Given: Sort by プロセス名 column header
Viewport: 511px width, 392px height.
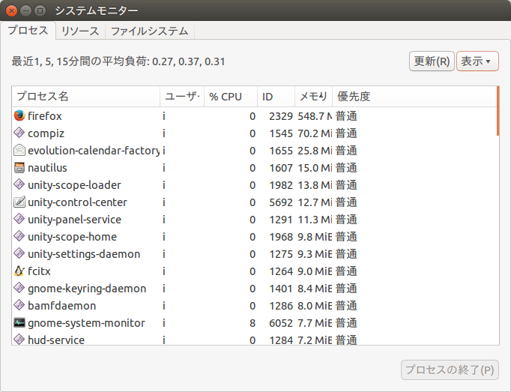Looking at the screenshot, I should (x=86, y=97).
